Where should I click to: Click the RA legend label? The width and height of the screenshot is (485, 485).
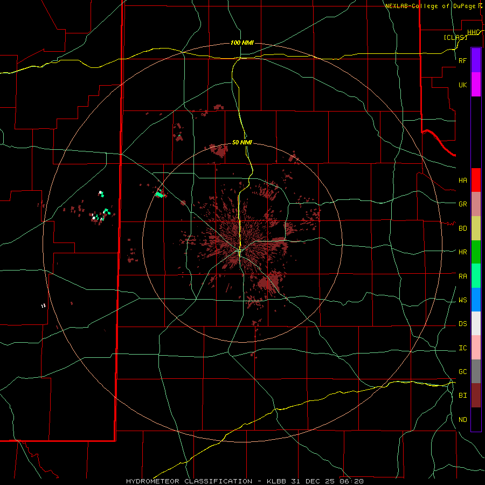coord(462,276)
